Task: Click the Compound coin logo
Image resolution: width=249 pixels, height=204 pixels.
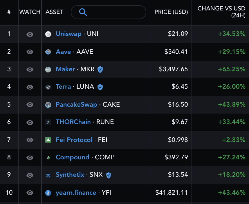Action: click(48, 157)
